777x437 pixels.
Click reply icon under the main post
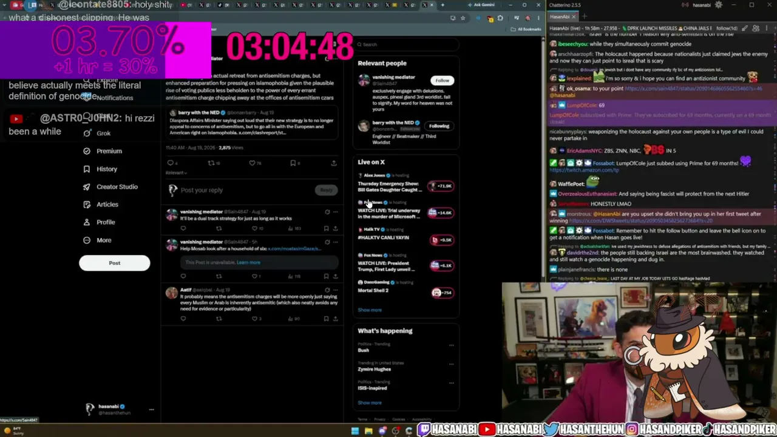[171, 163]
